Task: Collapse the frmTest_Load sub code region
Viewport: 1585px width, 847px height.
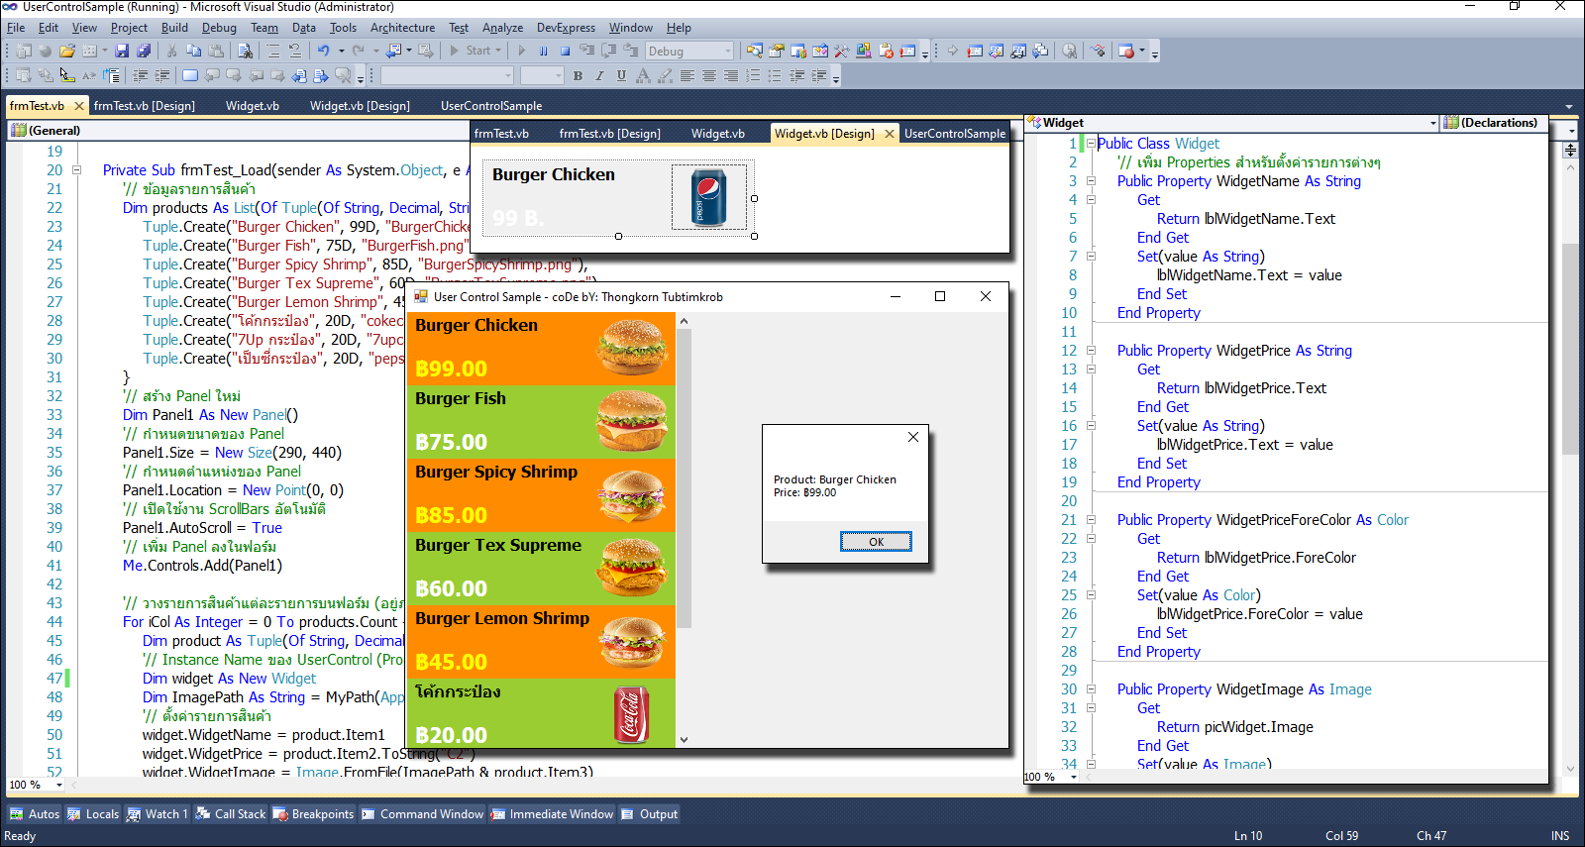Action: click(x=76, y=170)
